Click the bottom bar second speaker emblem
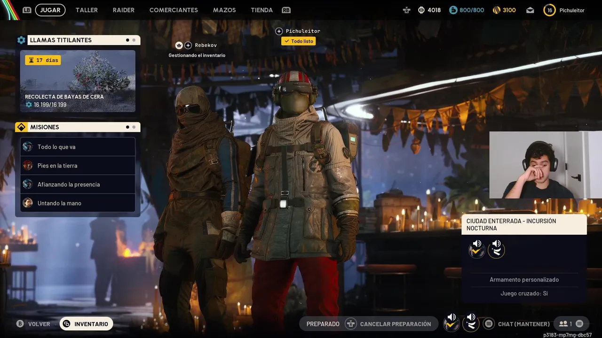The height and width of the screenshot is (338, 602). click(x=471, y=322)
